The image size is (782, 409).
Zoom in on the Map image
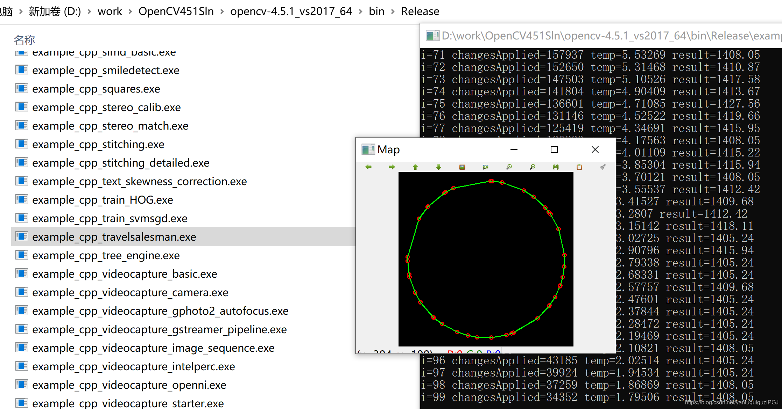point(509,167)
